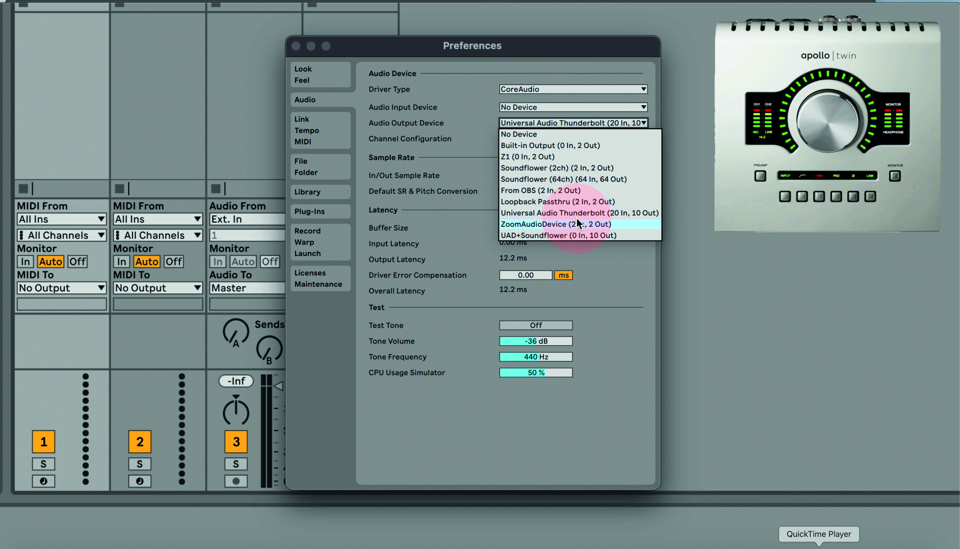Select ZoomAudioDevice (2 In, 2 Out) output option
This screenshot has width=960, height=549.
coord(580,224)
